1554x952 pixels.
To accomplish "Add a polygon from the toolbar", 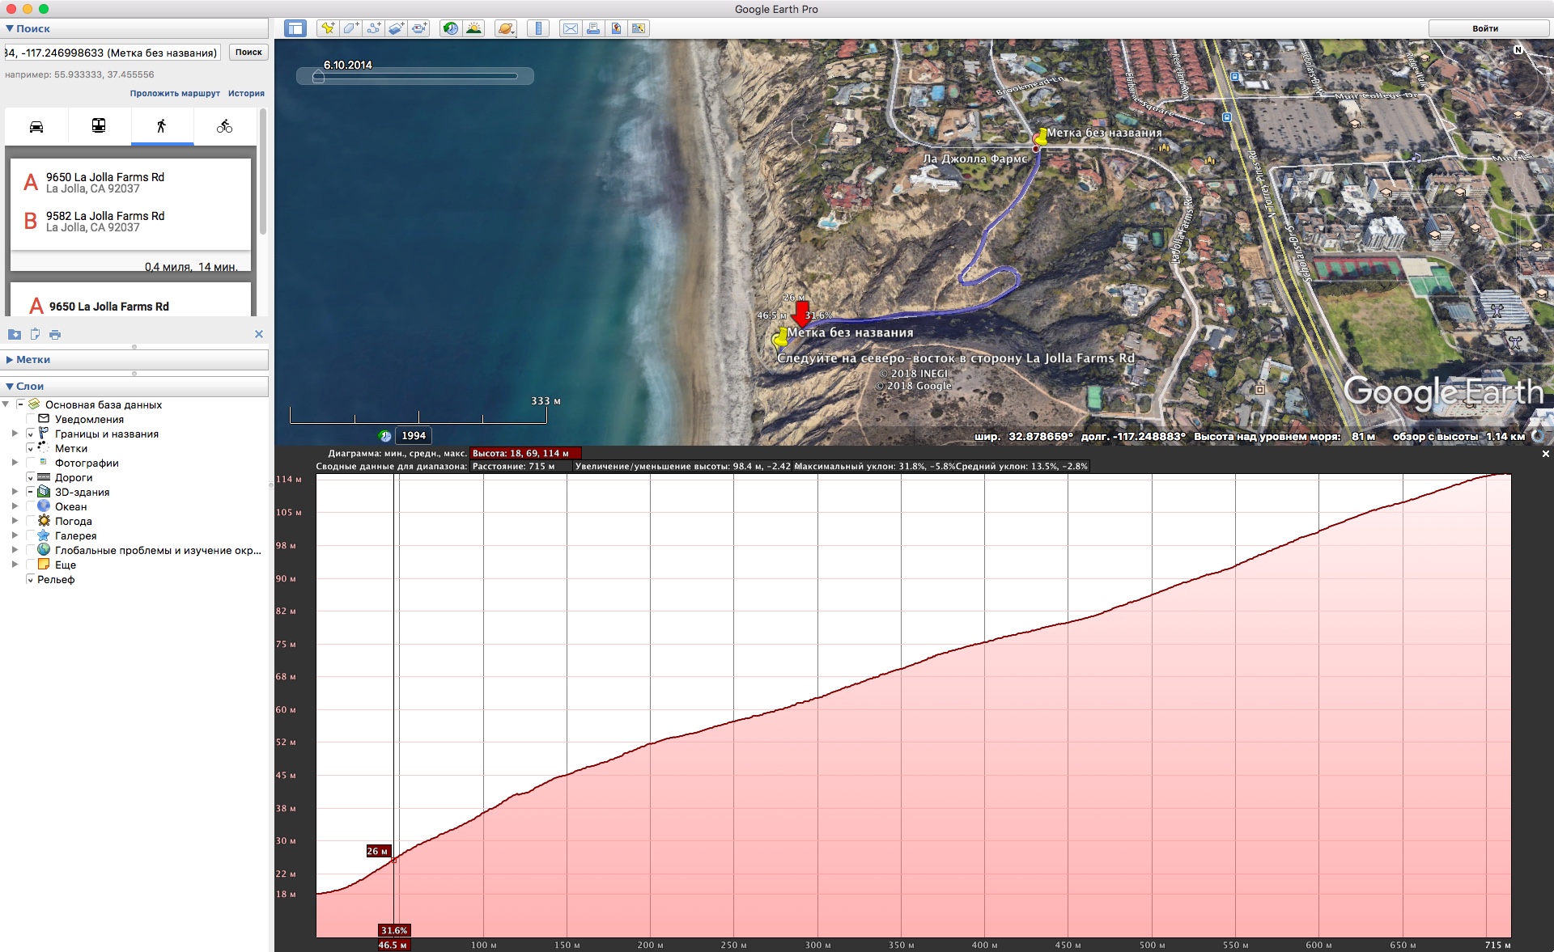I will (x=350, y=28).
